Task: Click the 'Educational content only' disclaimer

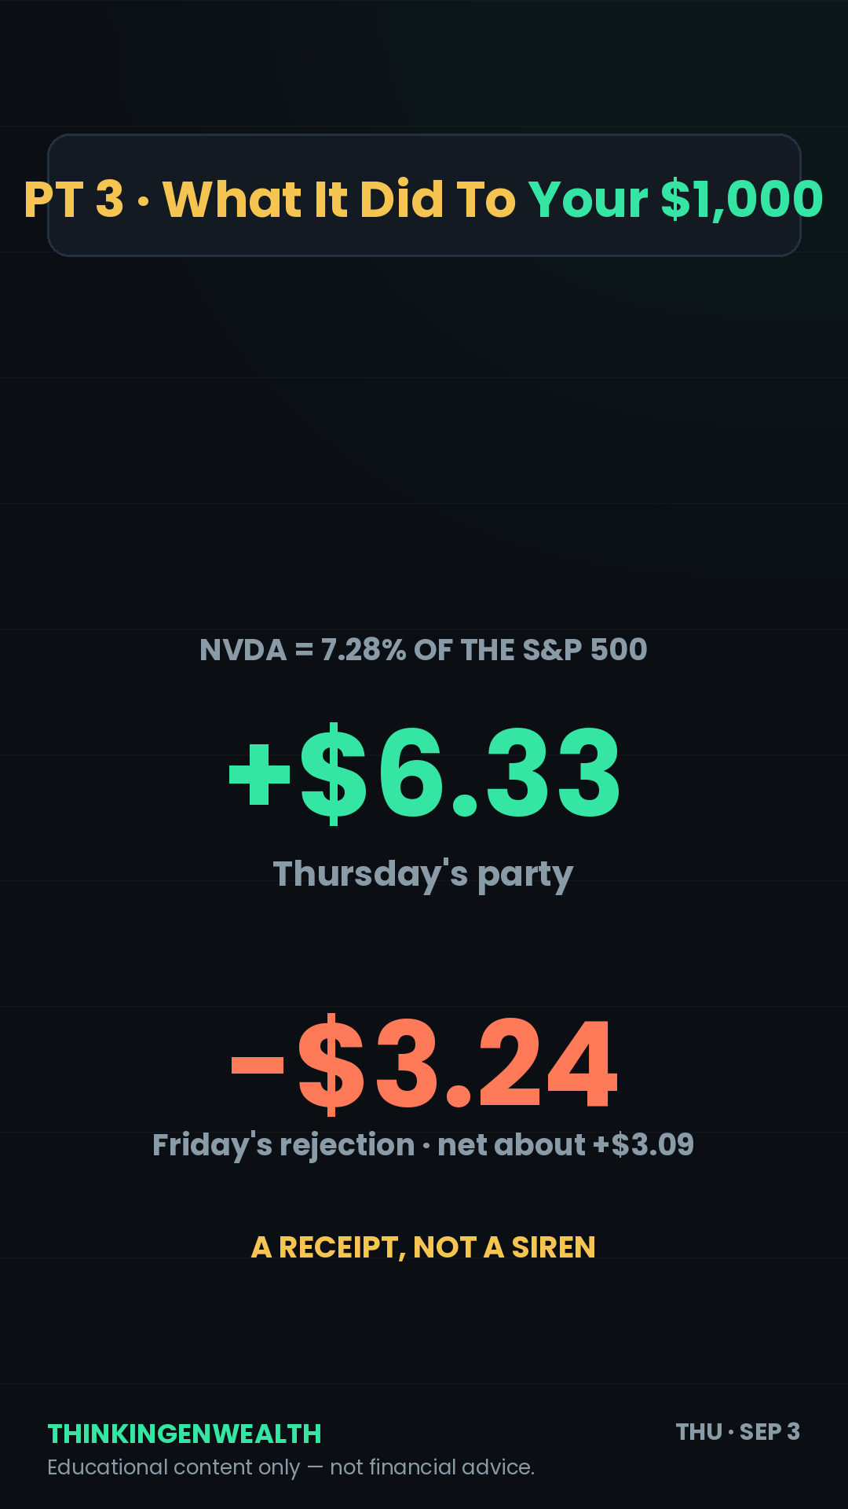Action: [x=174, y=1467]
